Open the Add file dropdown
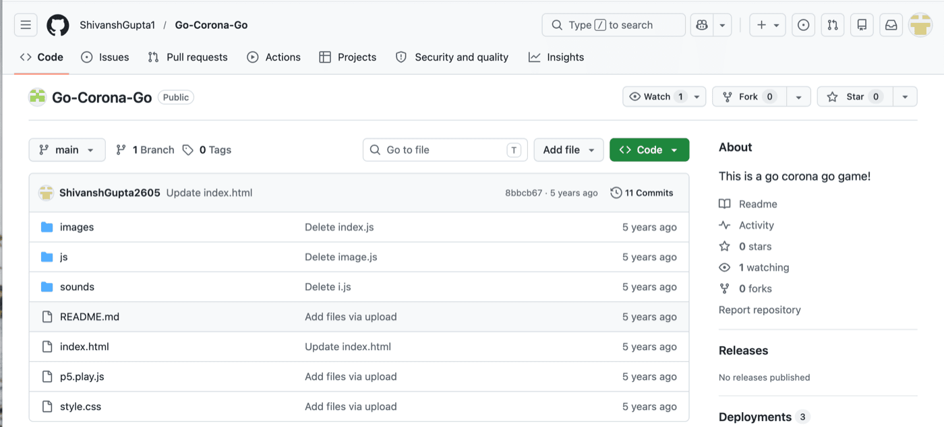 (568, 150)
